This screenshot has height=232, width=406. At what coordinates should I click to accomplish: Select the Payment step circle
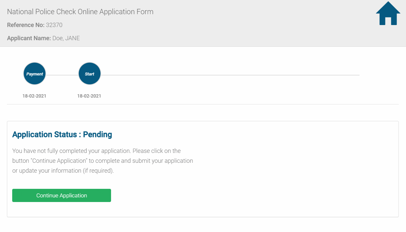[35, 74]
